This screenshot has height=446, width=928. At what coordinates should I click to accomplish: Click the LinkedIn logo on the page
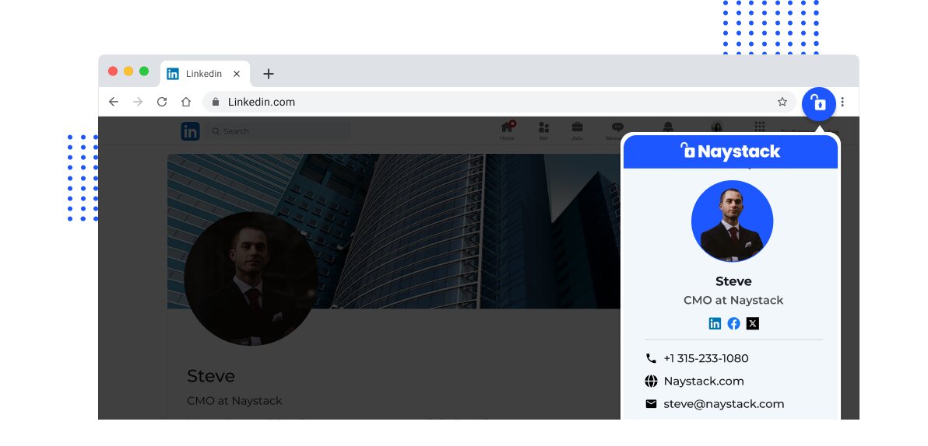click(x=190, y=131)
